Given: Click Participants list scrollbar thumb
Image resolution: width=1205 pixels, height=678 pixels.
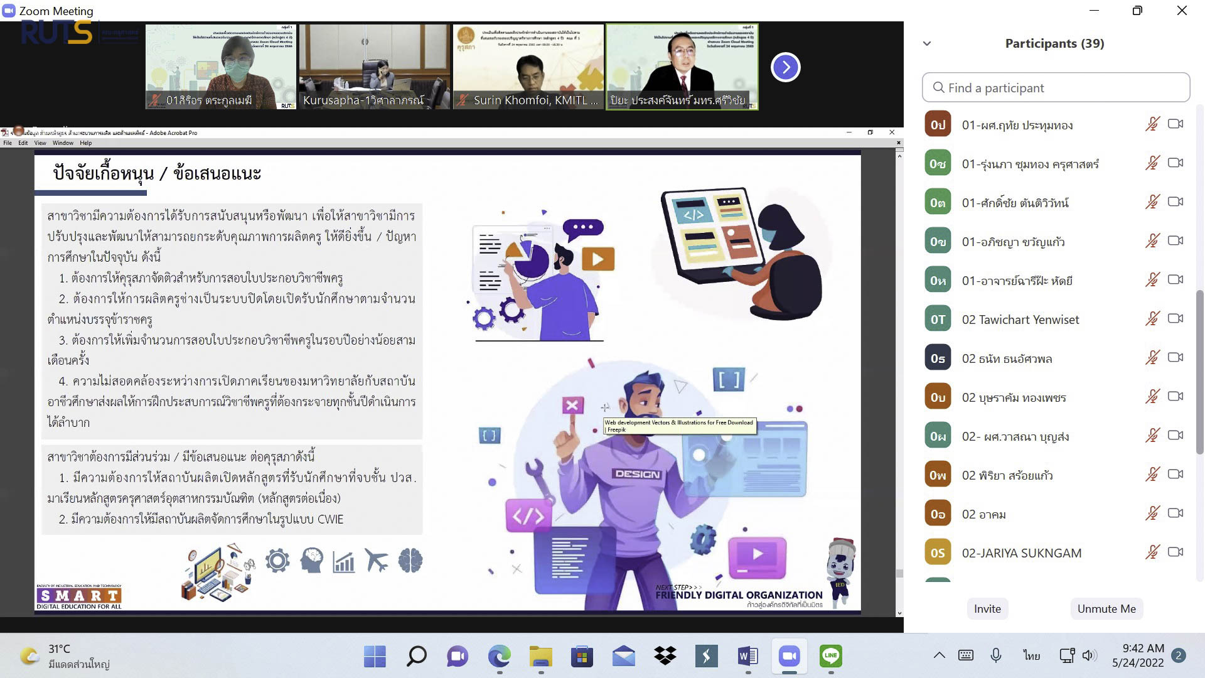Looking at the screenshot, I should 1199,370.
